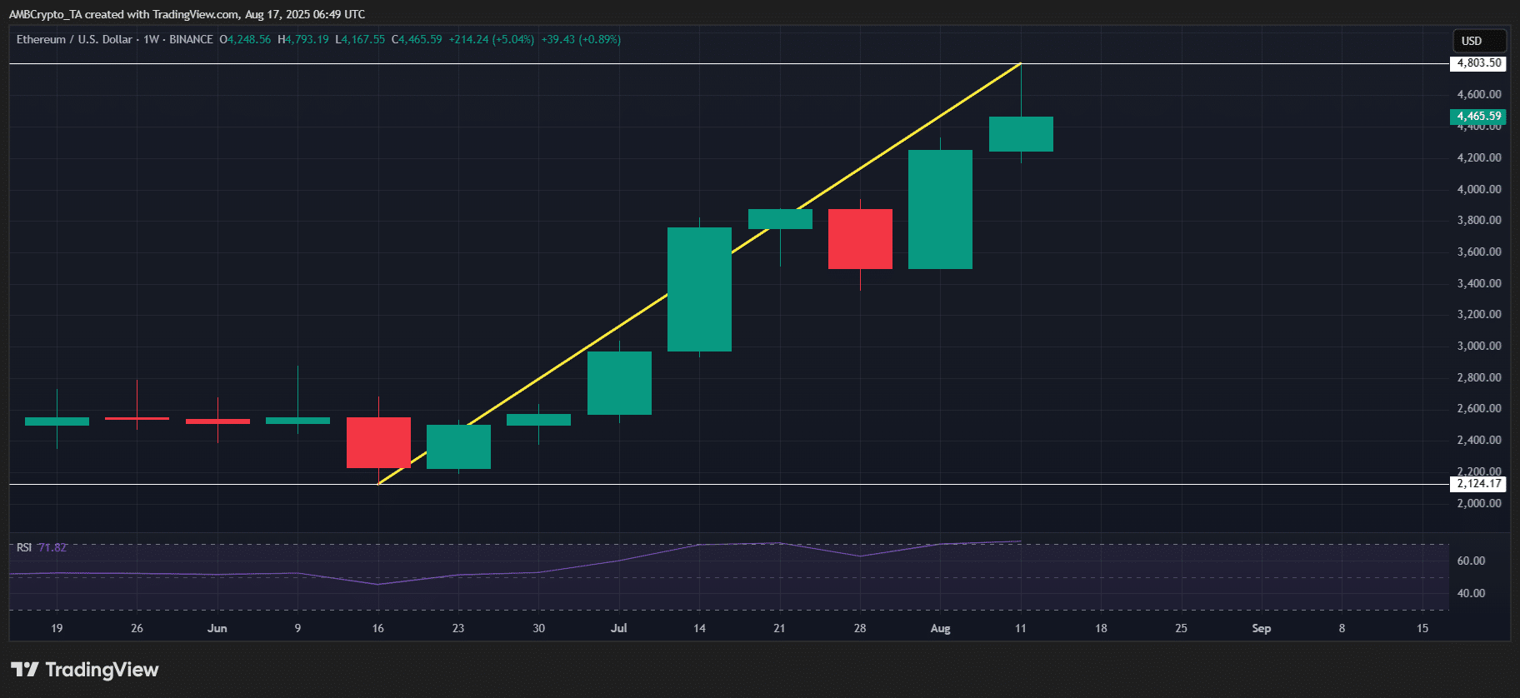The image size is (1520, 698).
Task: Select the Sep marker on the time axis
Action: point(1261,628)
